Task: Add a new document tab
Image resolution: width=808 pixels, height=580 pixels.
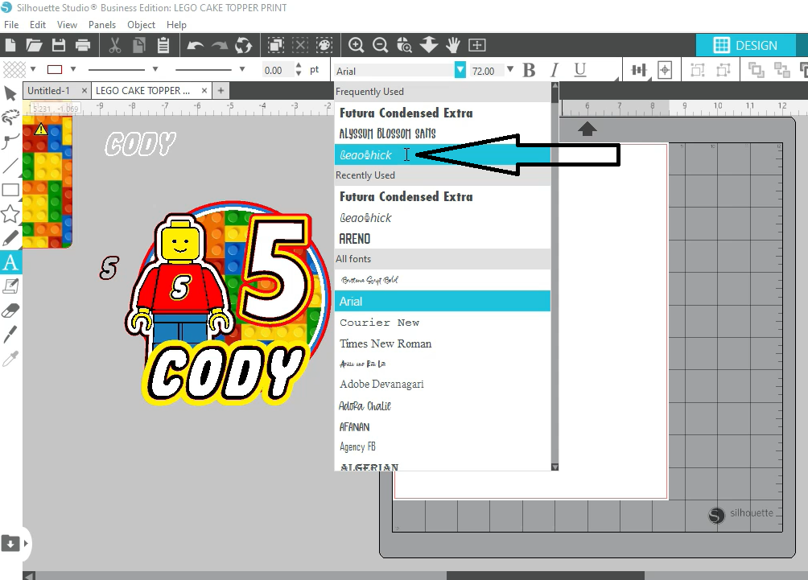Action: coord(221,91)
